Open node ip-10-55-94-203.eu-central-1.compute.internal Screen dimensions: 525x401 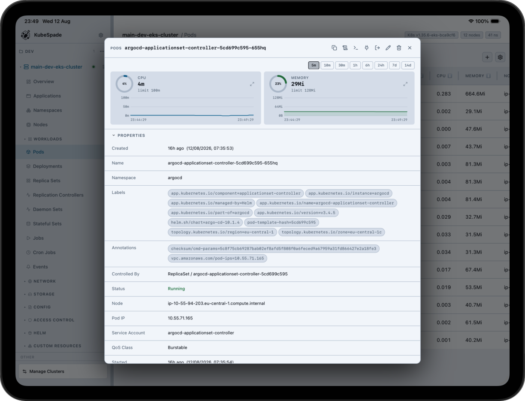tap(216, 303)
